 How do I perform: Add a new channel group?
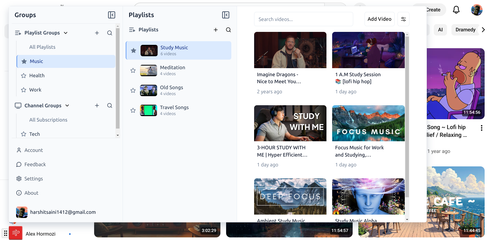[x=97, y=105]
